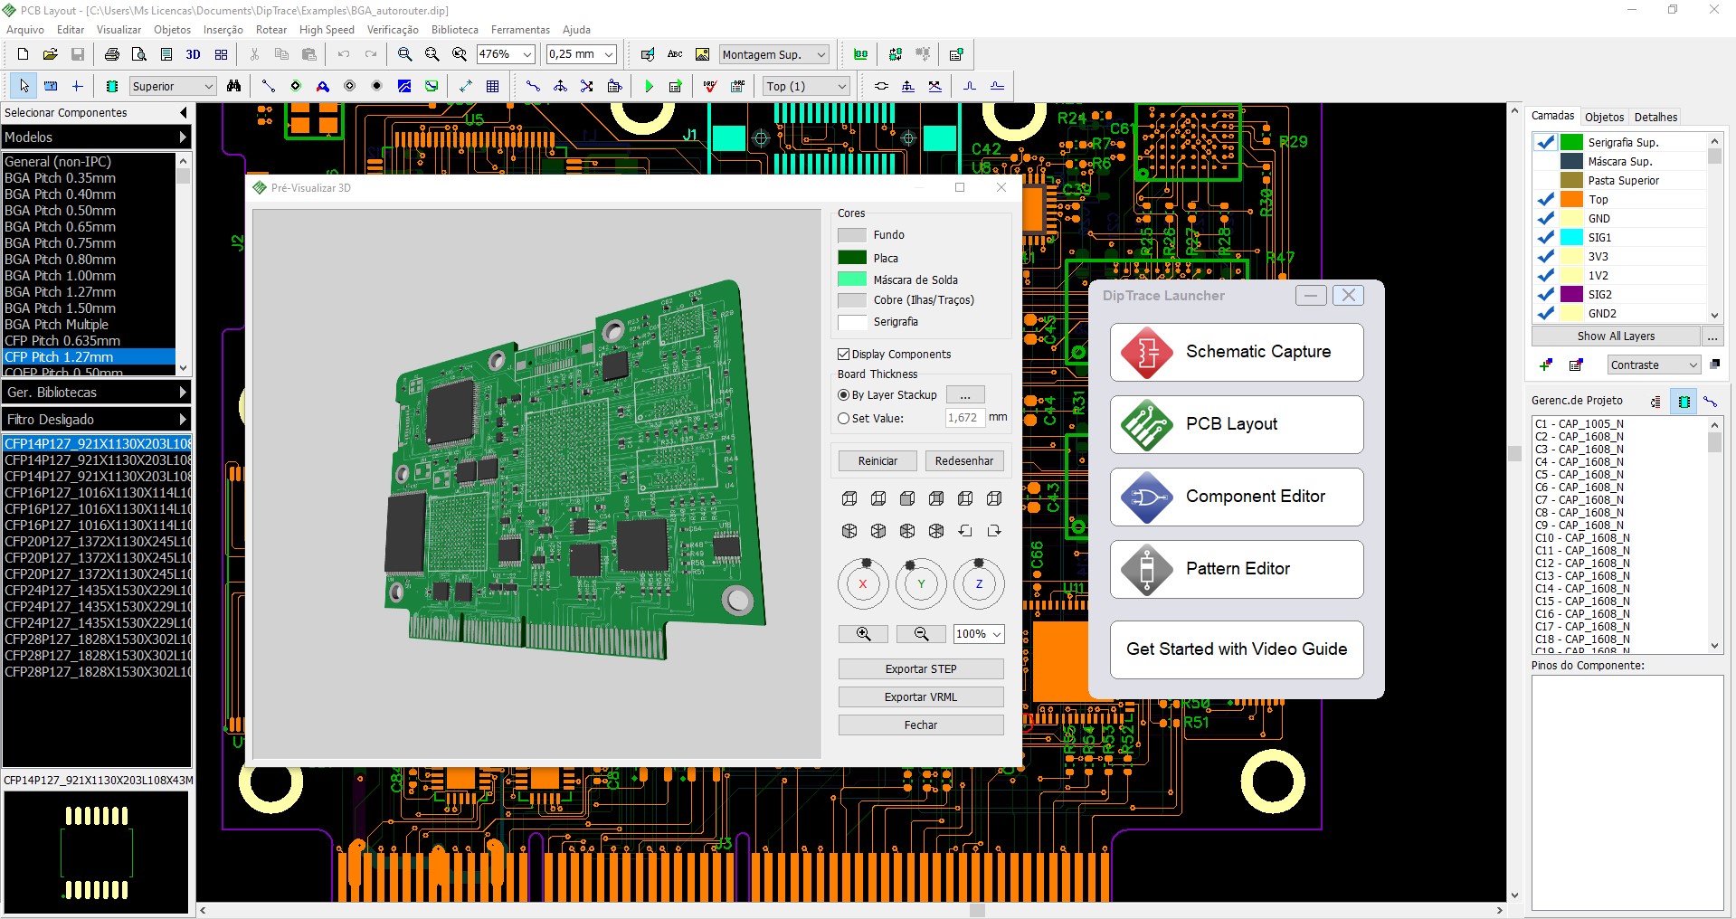This screenshot has height=919, width=1736.
Task: Click the Zoom In magnifier in the main toolbar
Action: click(405, 54)
